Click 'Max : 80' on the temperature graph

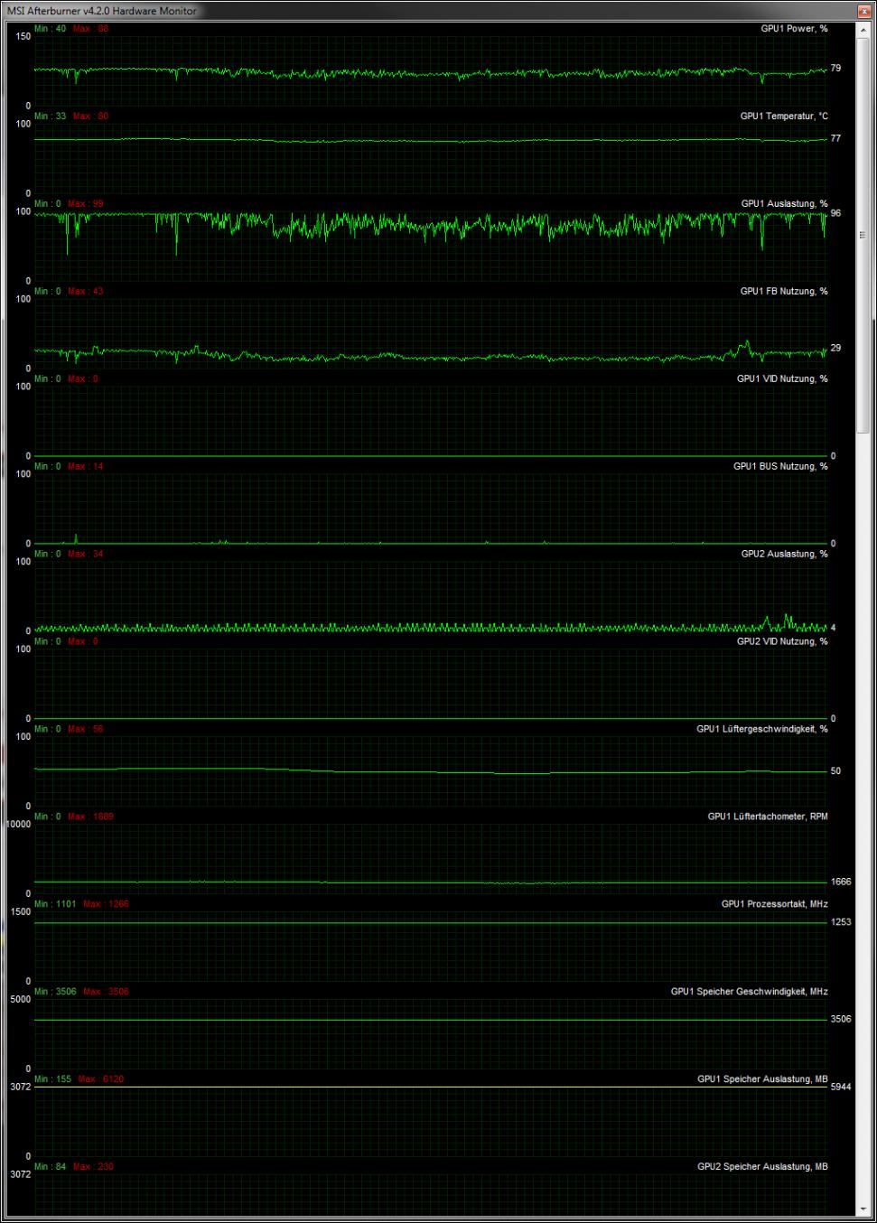(x=90, y=117)
